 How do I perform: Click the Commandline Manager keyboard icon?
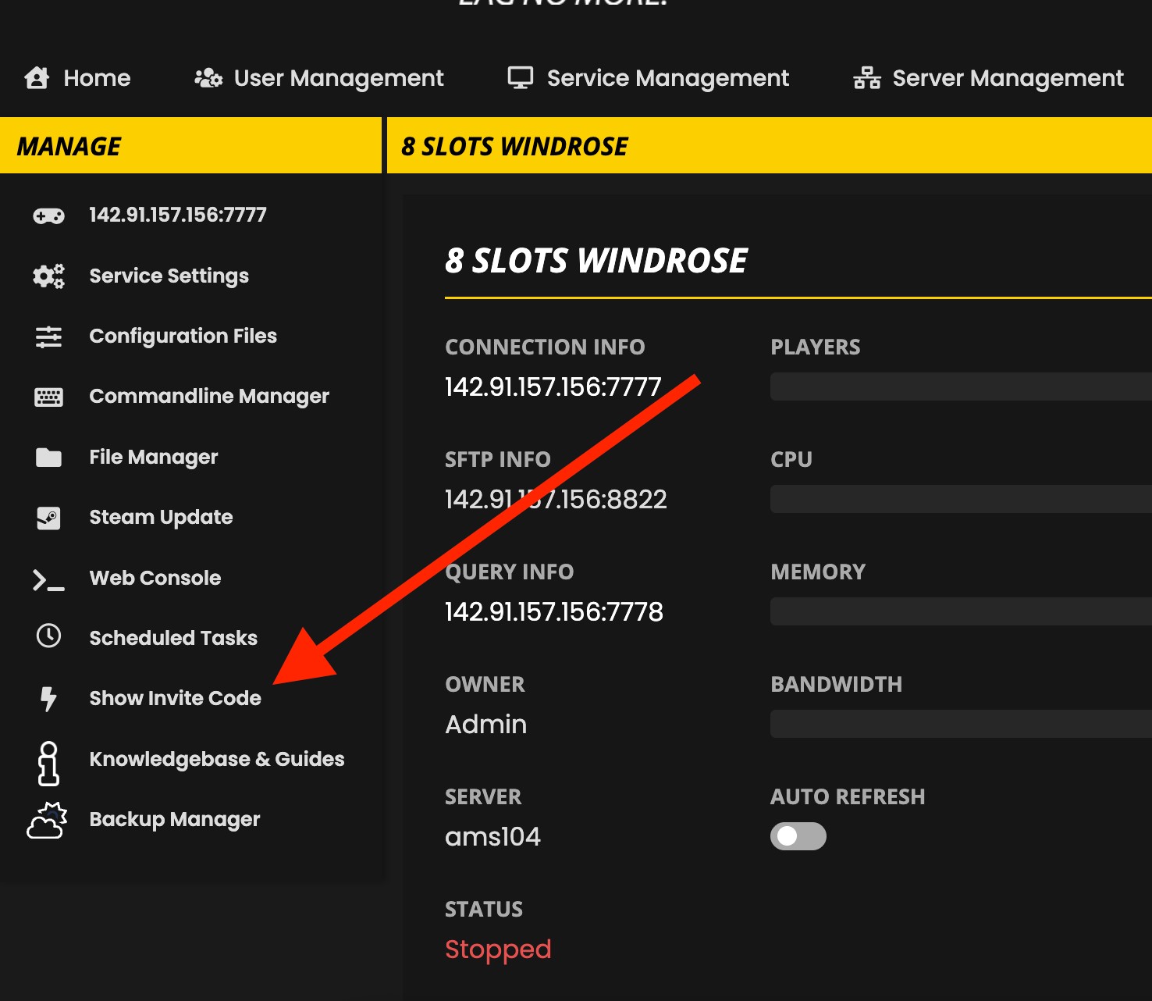48,397
